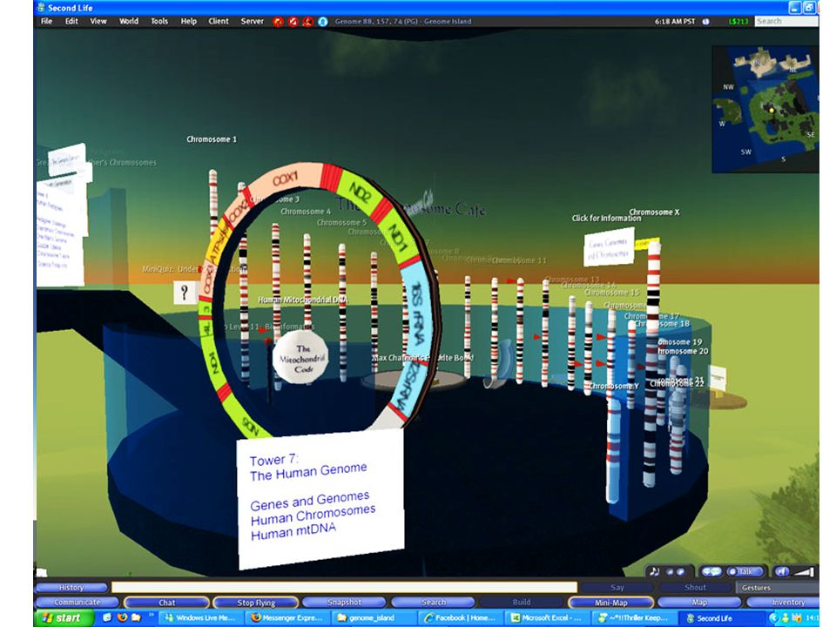Click the Windows Start button
The image size is (836, 627).
63,618
